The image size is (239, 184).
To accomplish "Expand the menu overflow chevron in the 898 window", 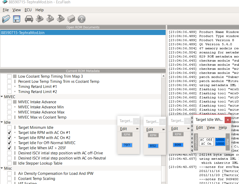I will click(188, 129).
